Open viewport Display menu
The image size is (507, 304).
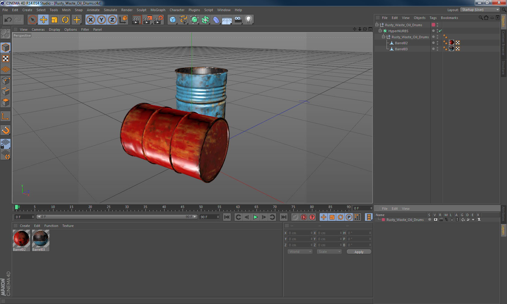click(54, 29)
